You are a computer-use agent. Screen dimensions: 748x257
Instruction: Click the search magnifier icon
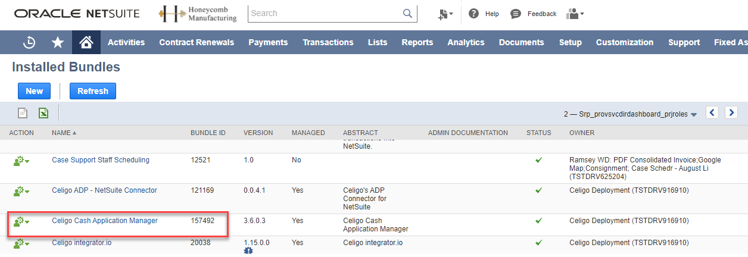(408, 13)
